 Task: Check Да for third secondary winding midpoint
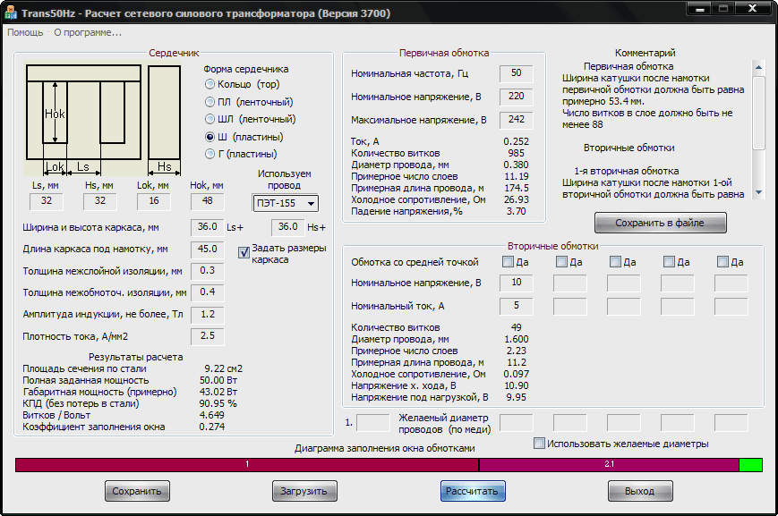point(615,262)
